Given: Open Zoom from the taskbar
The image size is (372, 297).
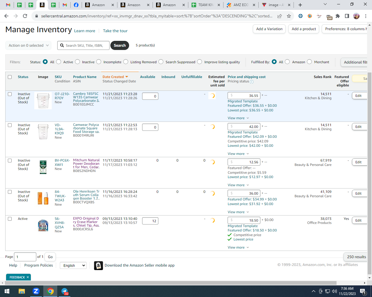Looking at the screenshot, I should coord(36,291).
